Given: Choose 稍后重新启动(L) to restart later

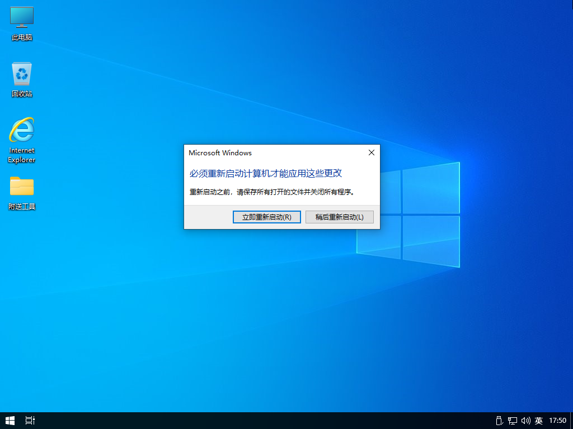Looking at the screenshot, I should [339, 217].
